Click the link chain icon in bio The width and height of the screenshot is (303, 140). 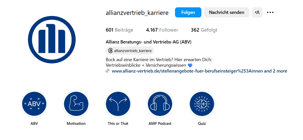click(108, 71)
